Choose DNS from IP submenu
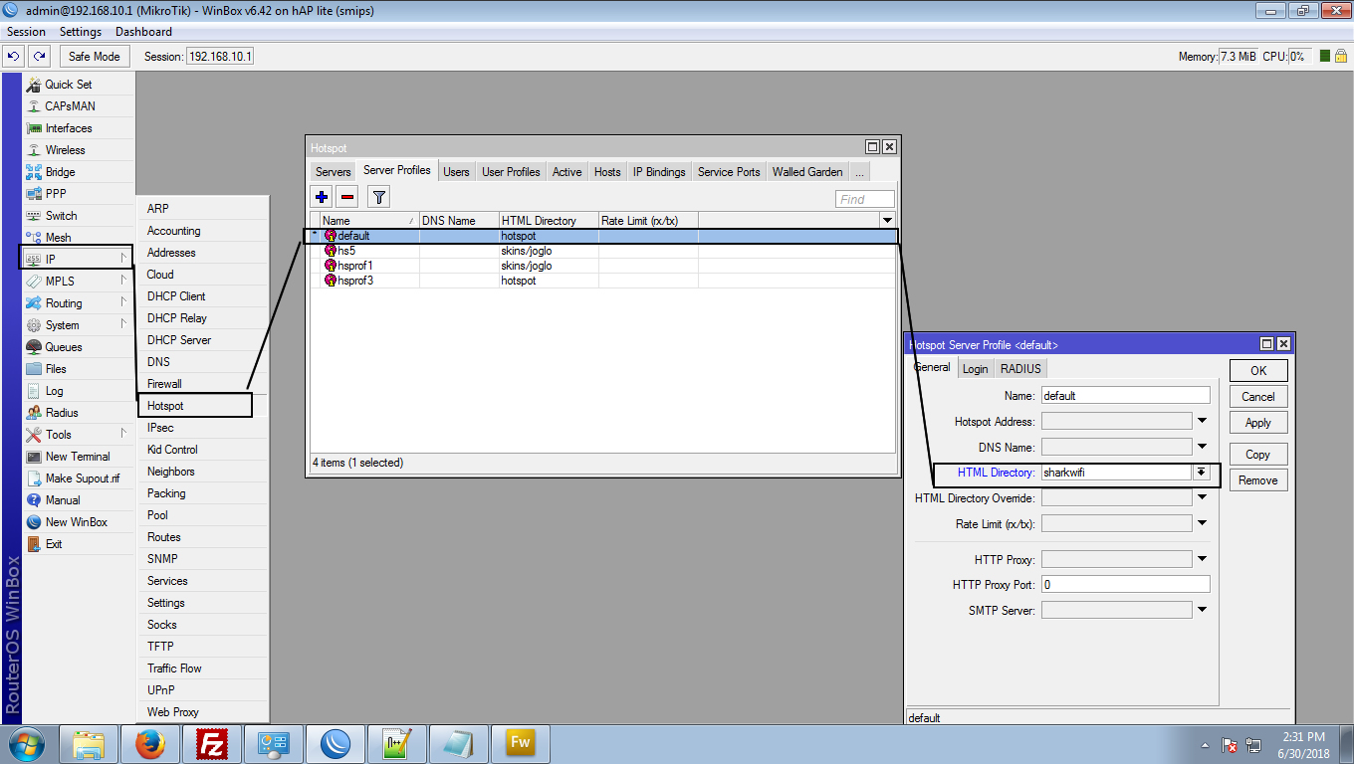Viewport: 1354px width, 764px height. [x=203, y=362]
